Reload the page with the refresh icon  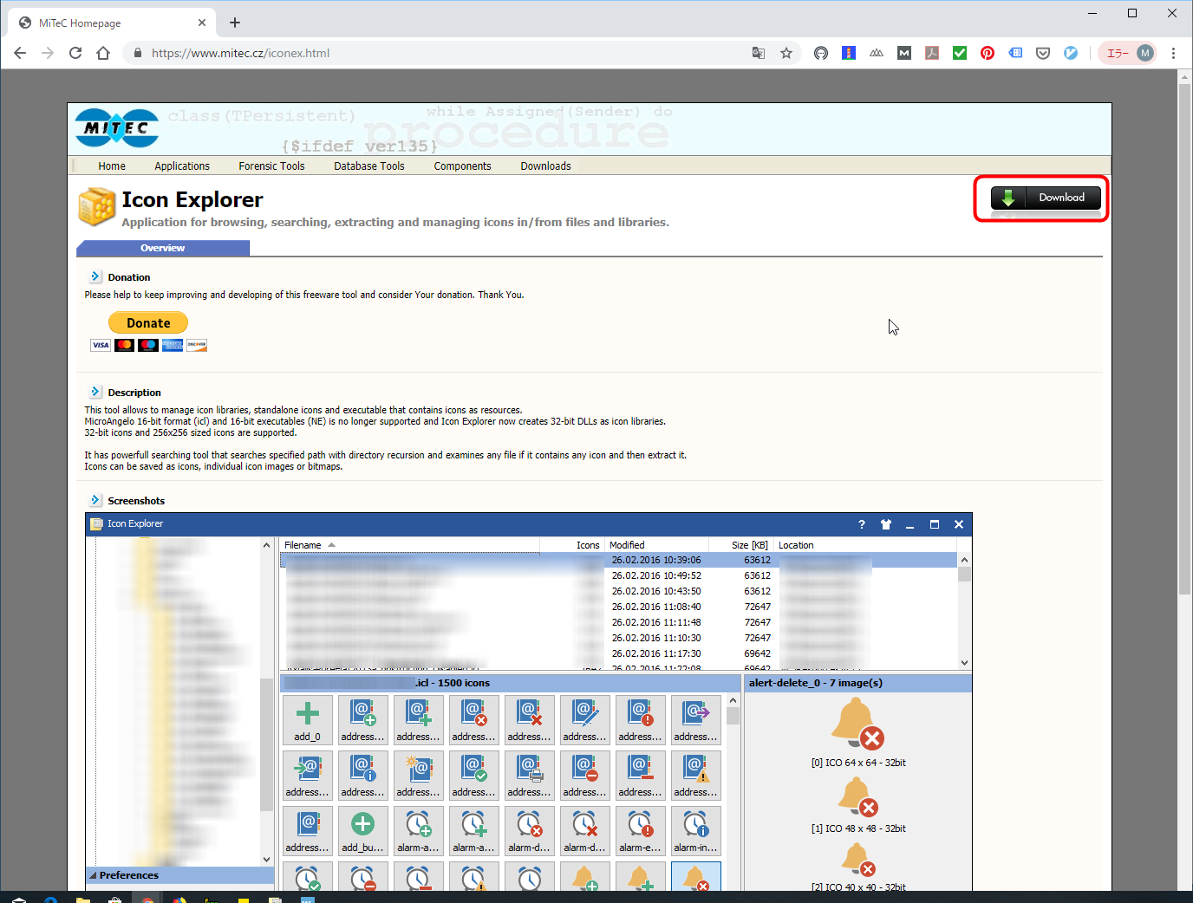click(x=75, y=53)
